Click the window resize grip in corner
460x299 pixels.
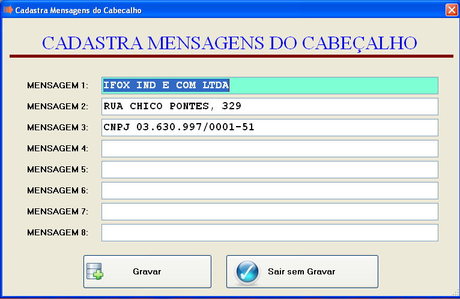[456, 292]
